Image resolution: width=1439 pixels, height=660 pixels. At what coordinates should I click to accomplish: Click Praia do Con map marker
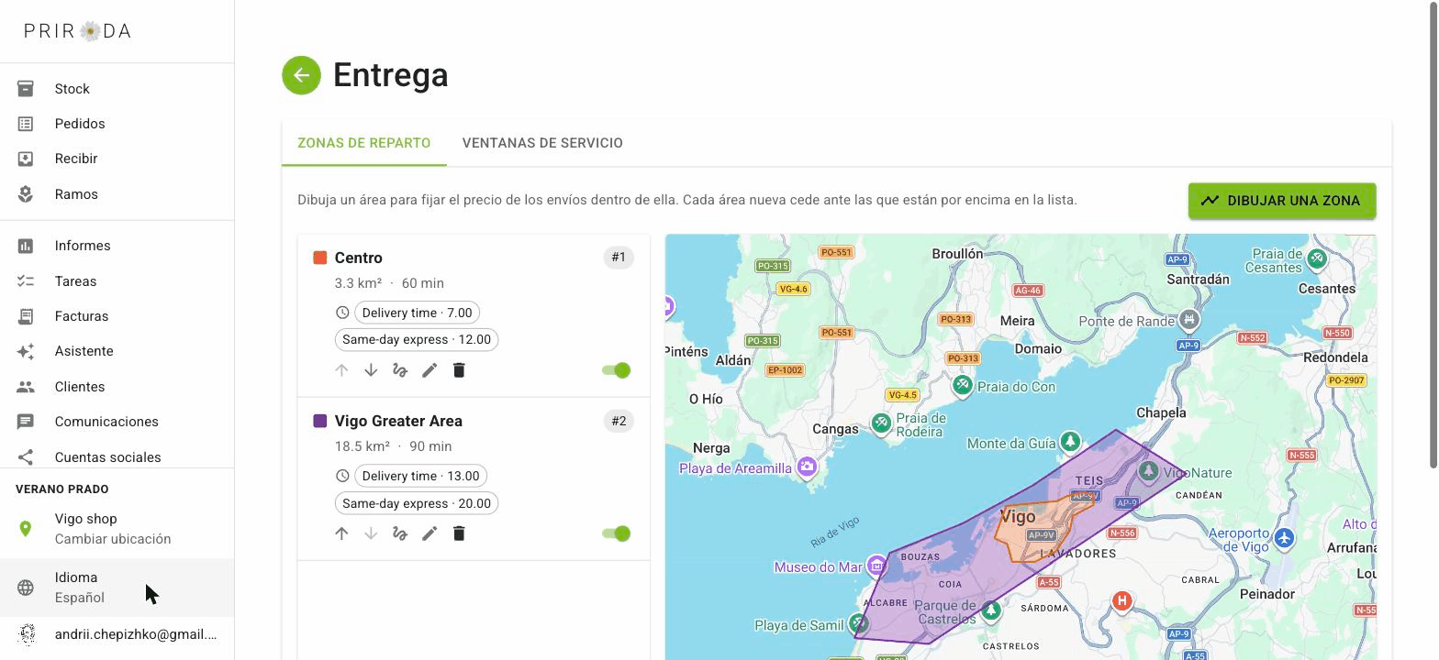click(x=962, y=385)
